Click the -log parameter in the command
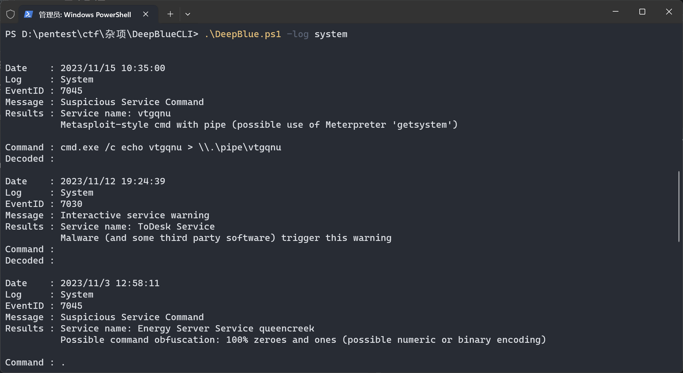The height and width of the screenshot is (373, 683). pos(298,34)
